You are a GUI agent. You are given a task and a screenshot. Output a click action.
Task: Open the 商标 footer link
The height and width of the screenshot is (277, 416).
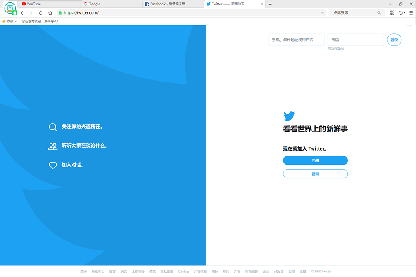(x=215, y=272)
